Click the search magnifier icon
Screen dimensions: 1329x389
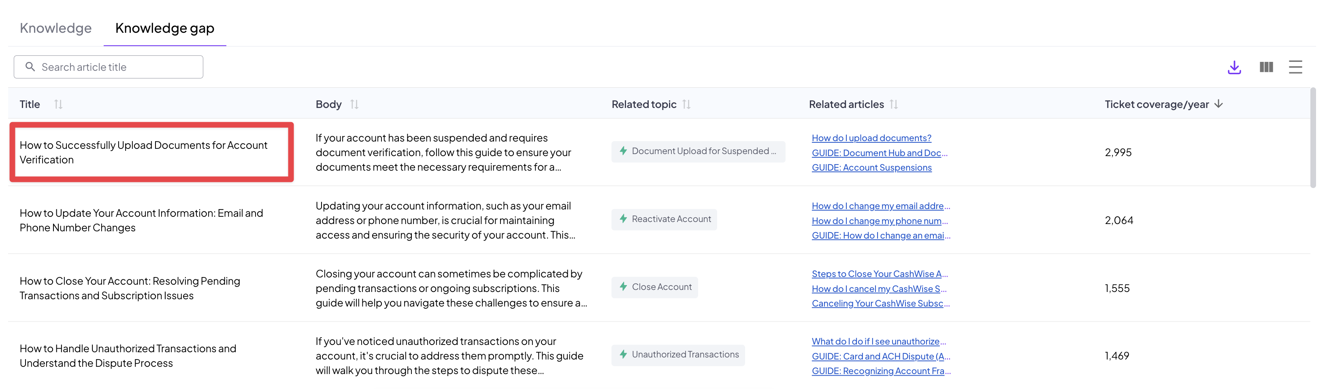pyautogui.click(x=30, y=67)
